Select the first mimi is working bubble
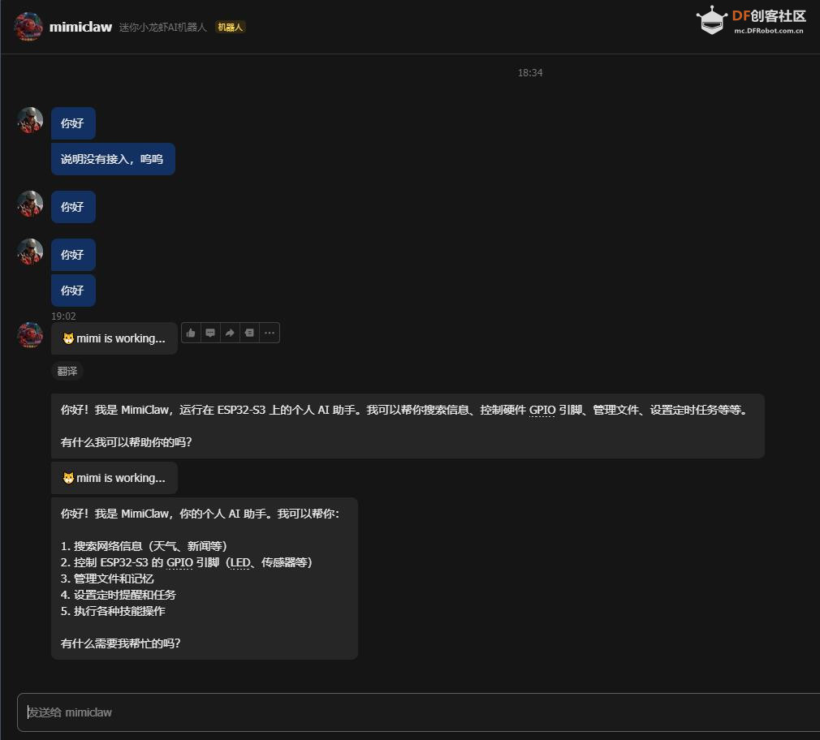Screen dimensions: 820x740 pyautogui.click(x=114, y=338)
